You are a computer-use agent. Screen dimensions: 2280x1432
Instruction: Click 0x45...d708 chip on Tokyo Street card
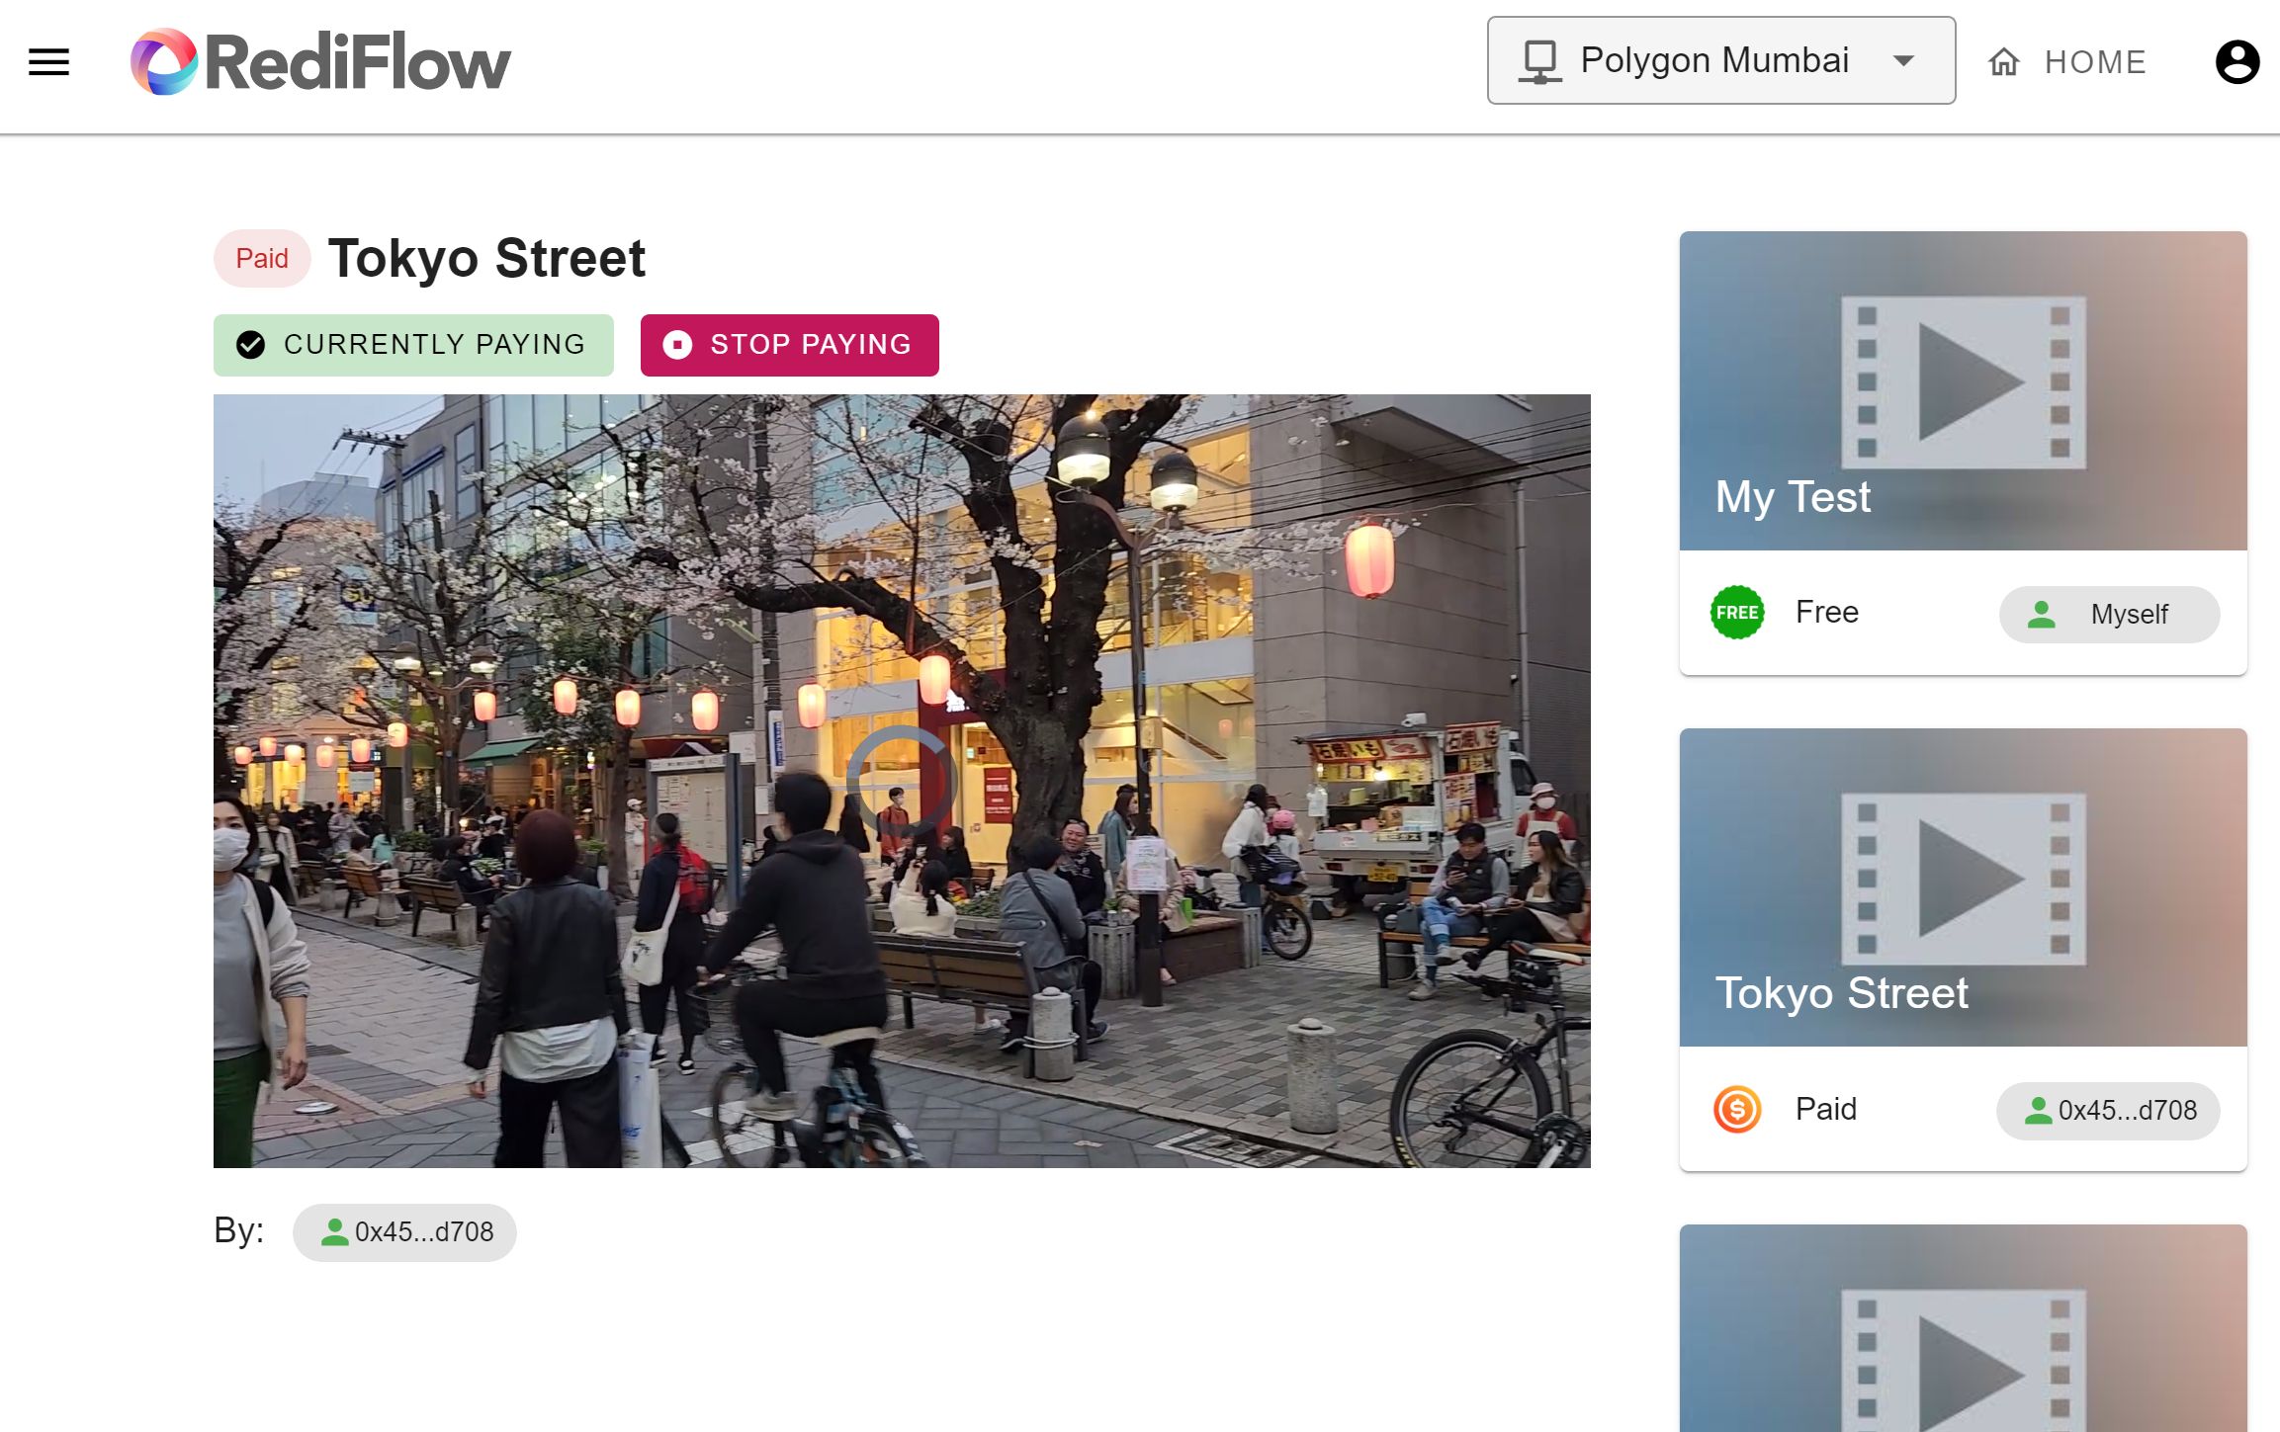(x=2108, y=1111)
